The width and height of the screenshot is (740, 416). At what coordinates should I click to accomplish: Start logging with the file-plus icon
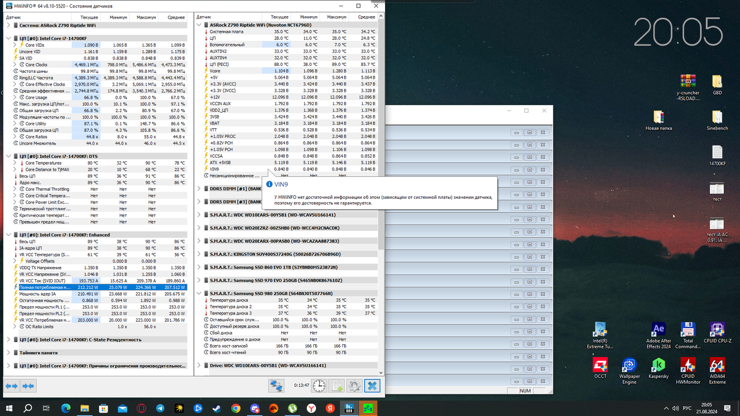(x=336, y=385)
